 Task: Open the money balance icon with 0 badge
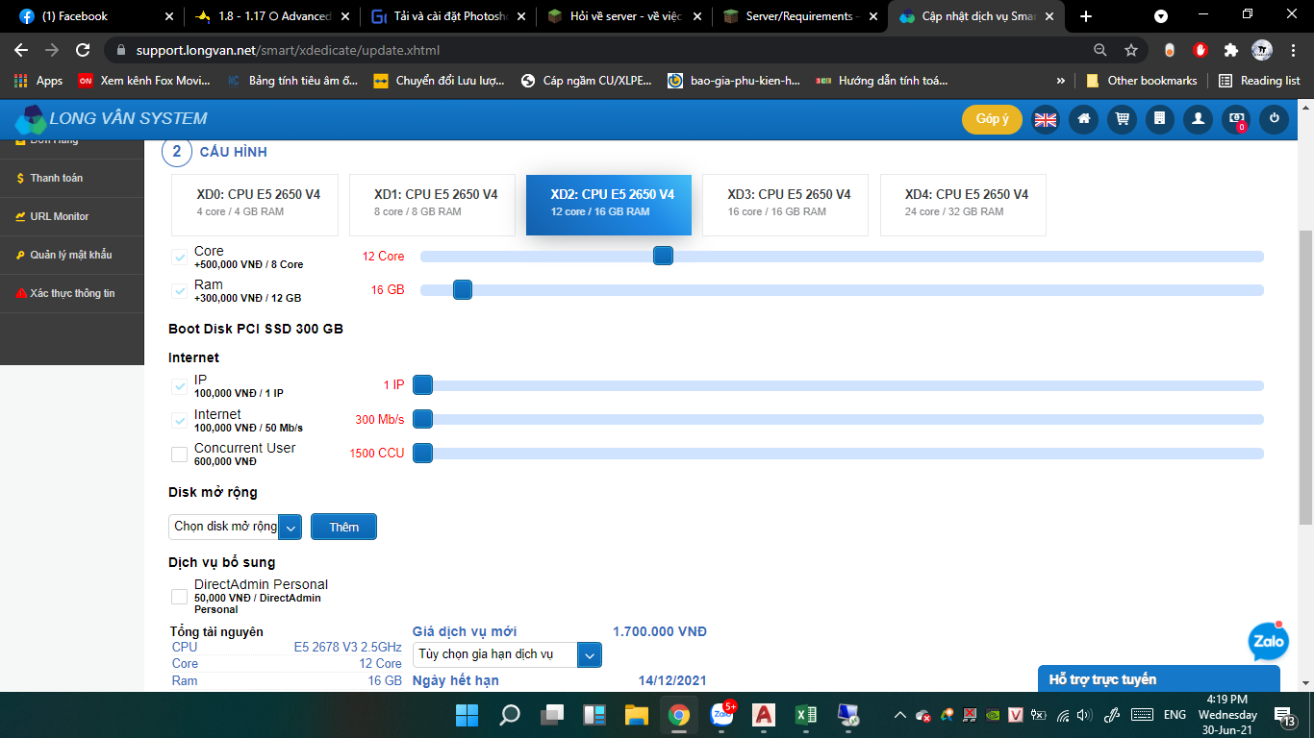click(1236, 119)
